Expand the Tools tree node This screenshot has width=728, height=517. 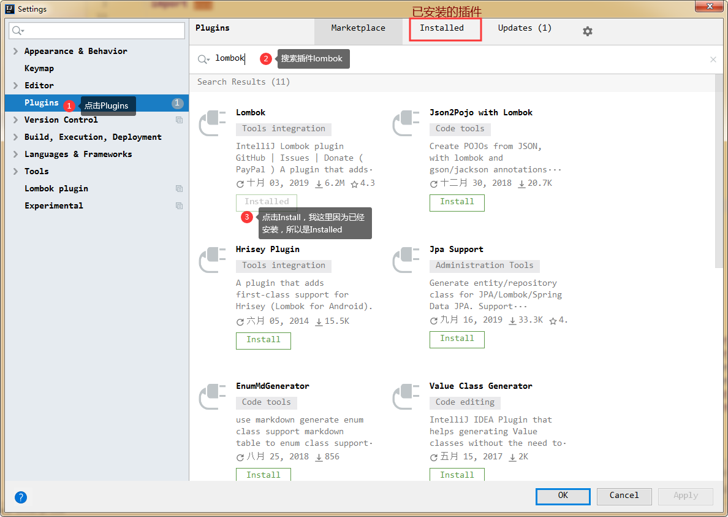pos(16,171)
